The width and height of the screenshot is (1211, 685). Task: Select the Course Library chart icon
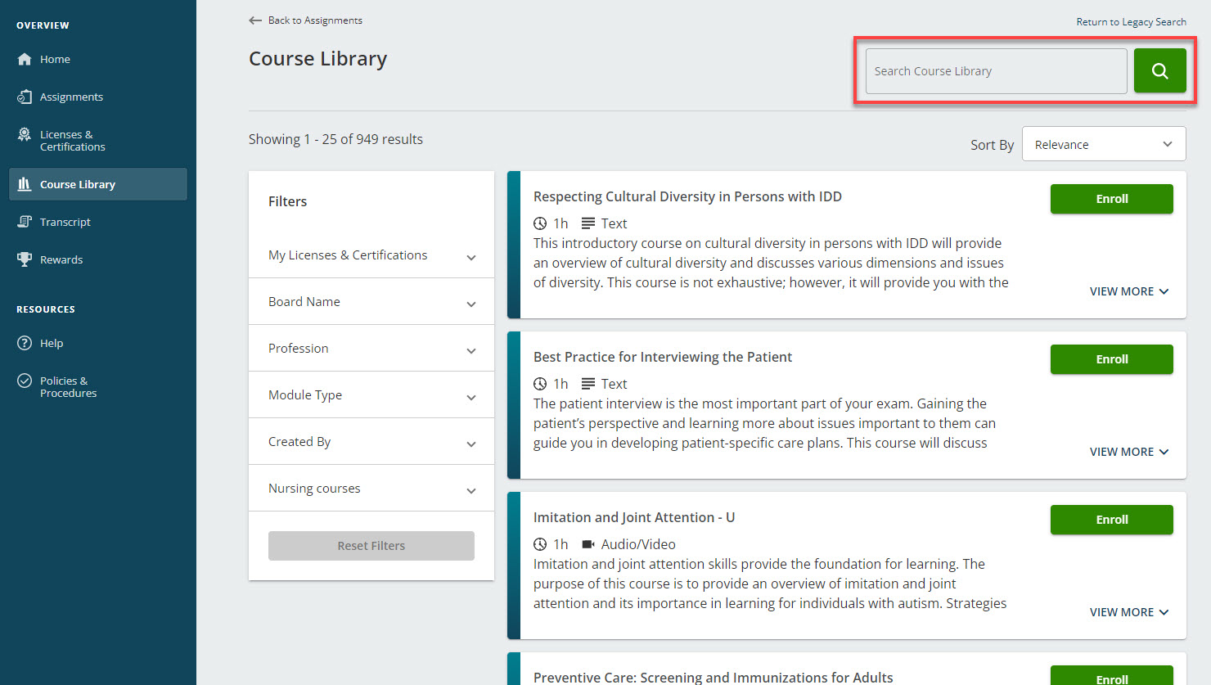[x=25, y=183]
